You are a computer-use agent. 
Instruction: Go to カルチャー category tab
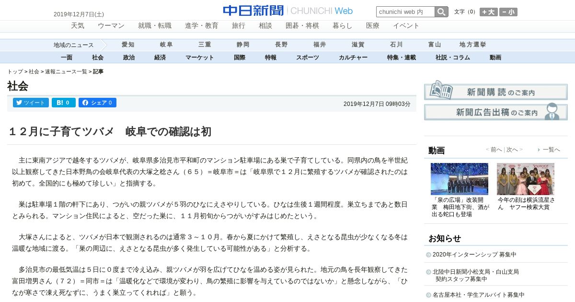(353, 58)
